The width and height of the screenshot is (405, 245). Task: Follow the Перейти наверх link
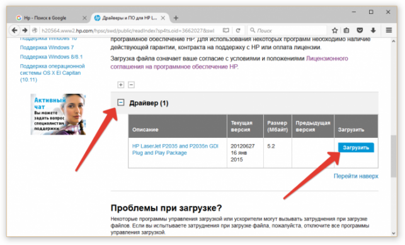tap(356, 176)
